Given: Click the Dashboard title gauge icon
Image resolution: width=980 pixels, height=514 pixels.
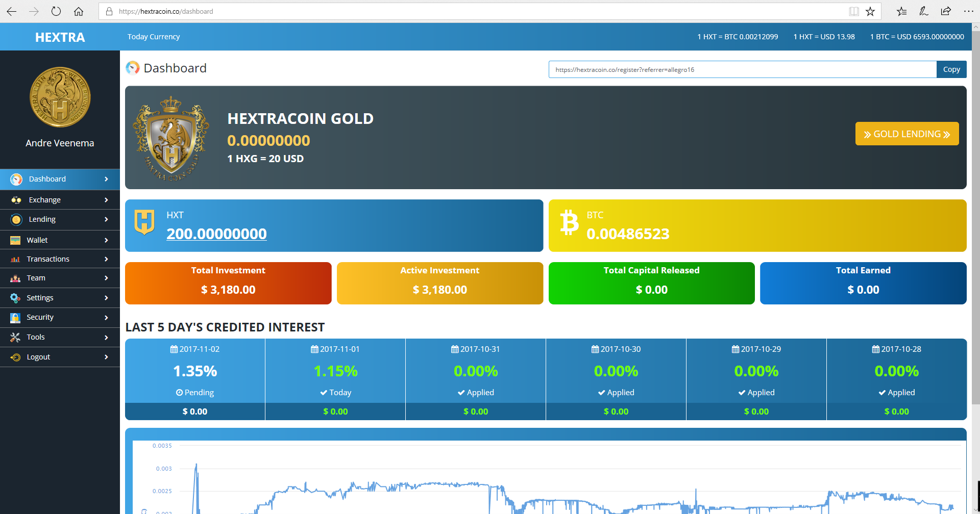Looking at the screenshot, I should [x=133, y=68].
